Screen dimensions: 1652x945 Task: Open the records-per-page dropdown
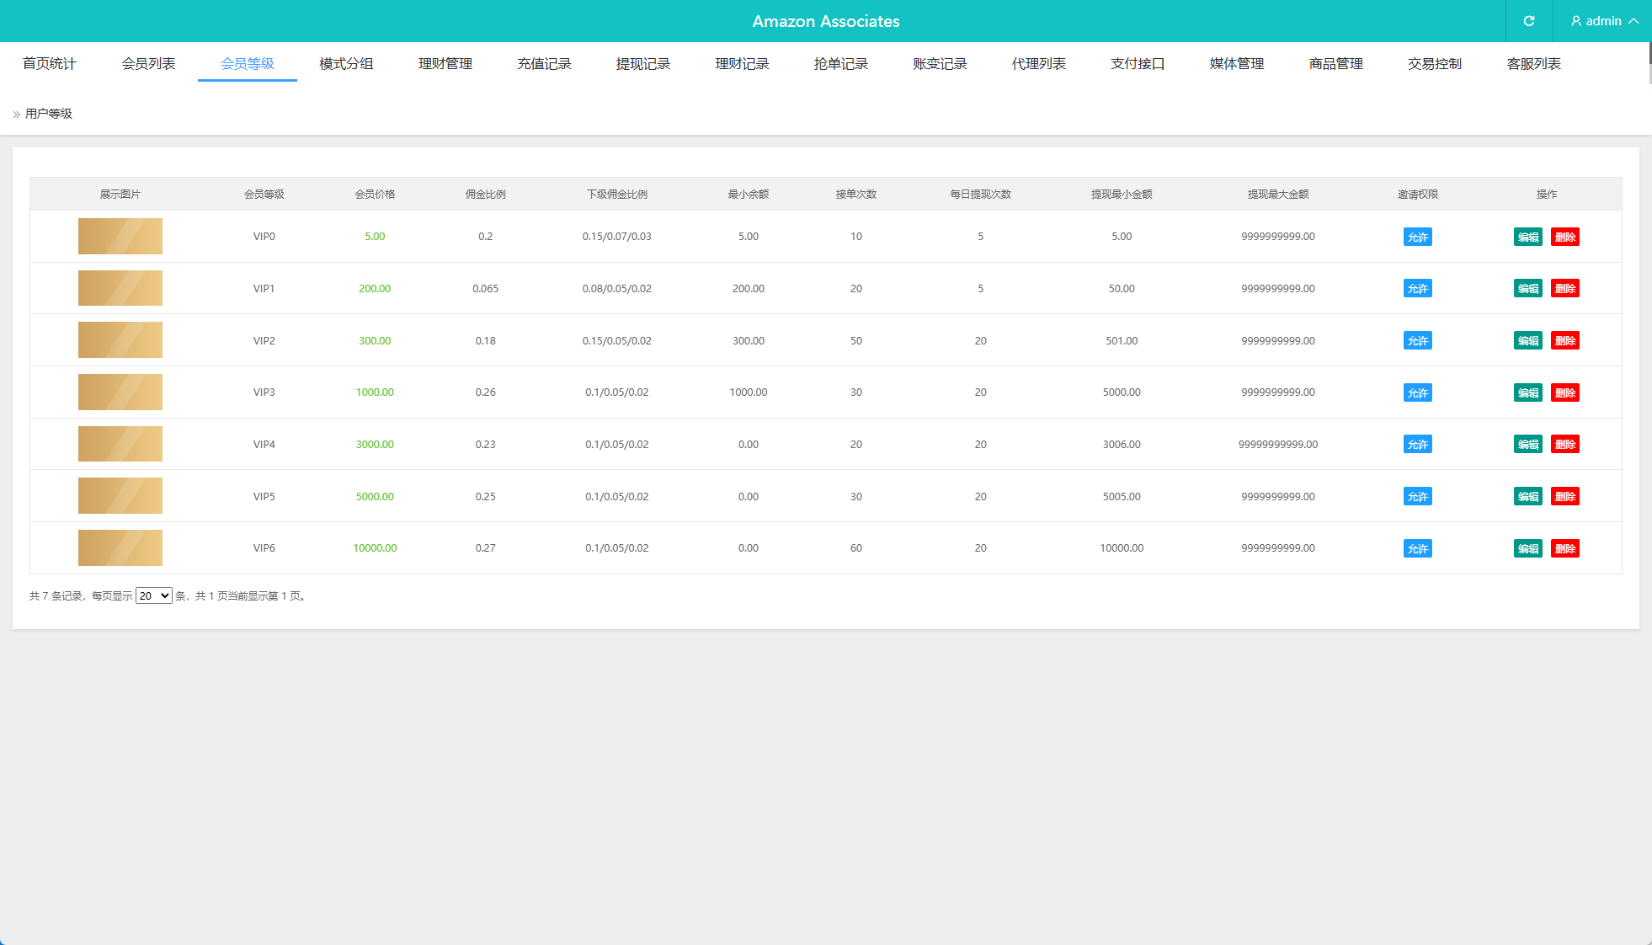click(x=154, y=595)
